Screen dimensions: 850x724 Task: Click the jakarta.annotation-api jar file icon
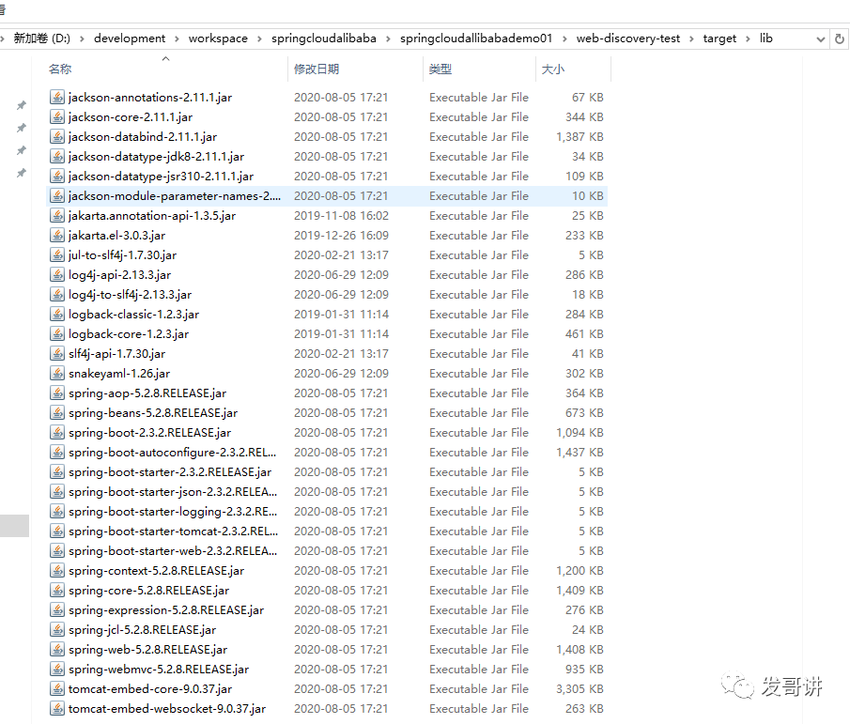coord(57,216)
